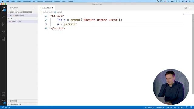Open the Выделение menu
The image size is (194, 109).
point(27,1)
